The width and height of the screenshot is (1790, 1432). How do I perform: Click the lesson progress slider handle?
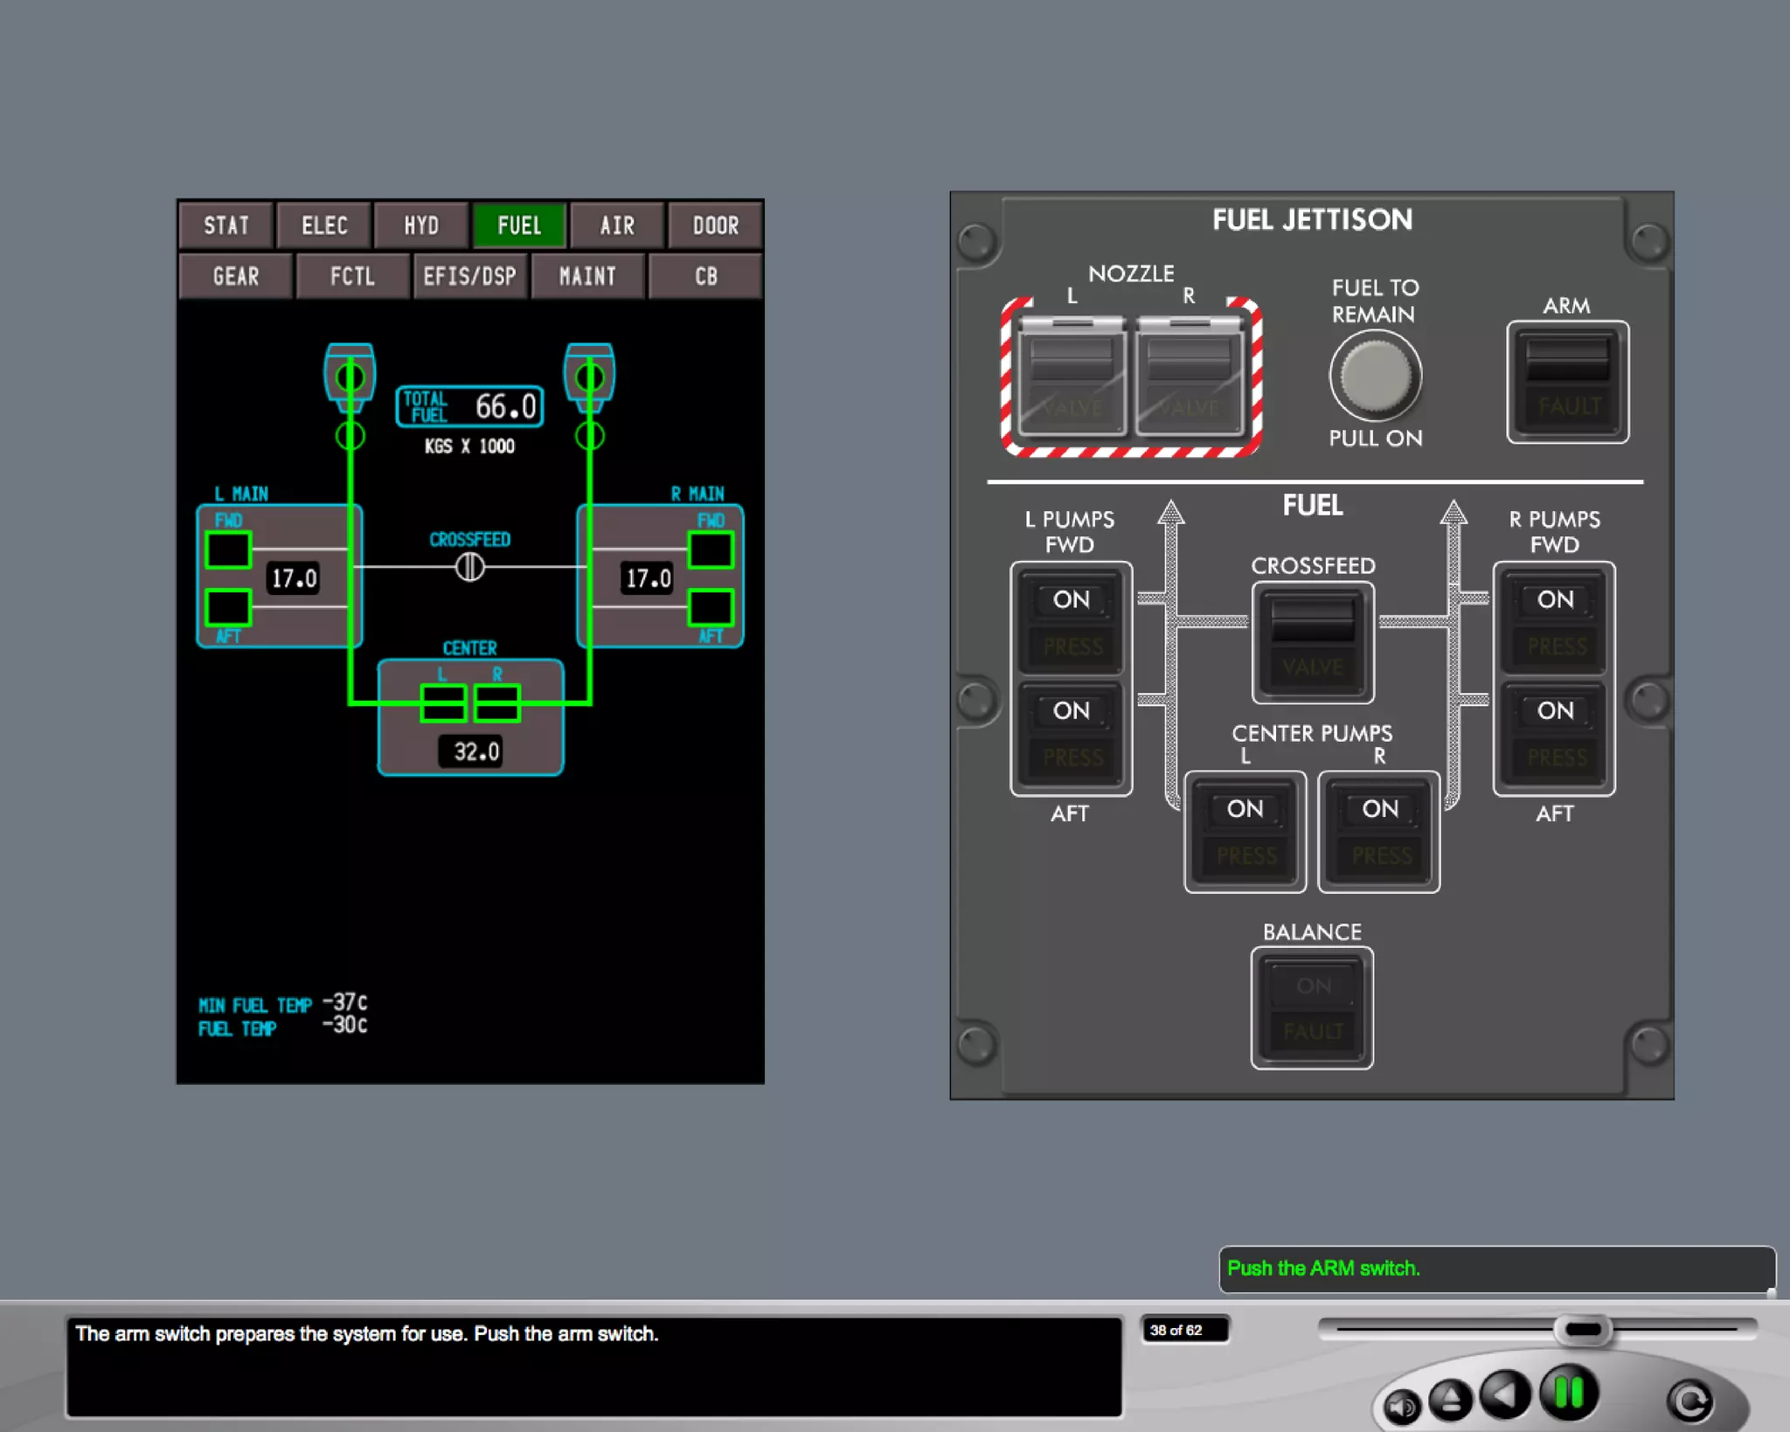point(1584,1329)
